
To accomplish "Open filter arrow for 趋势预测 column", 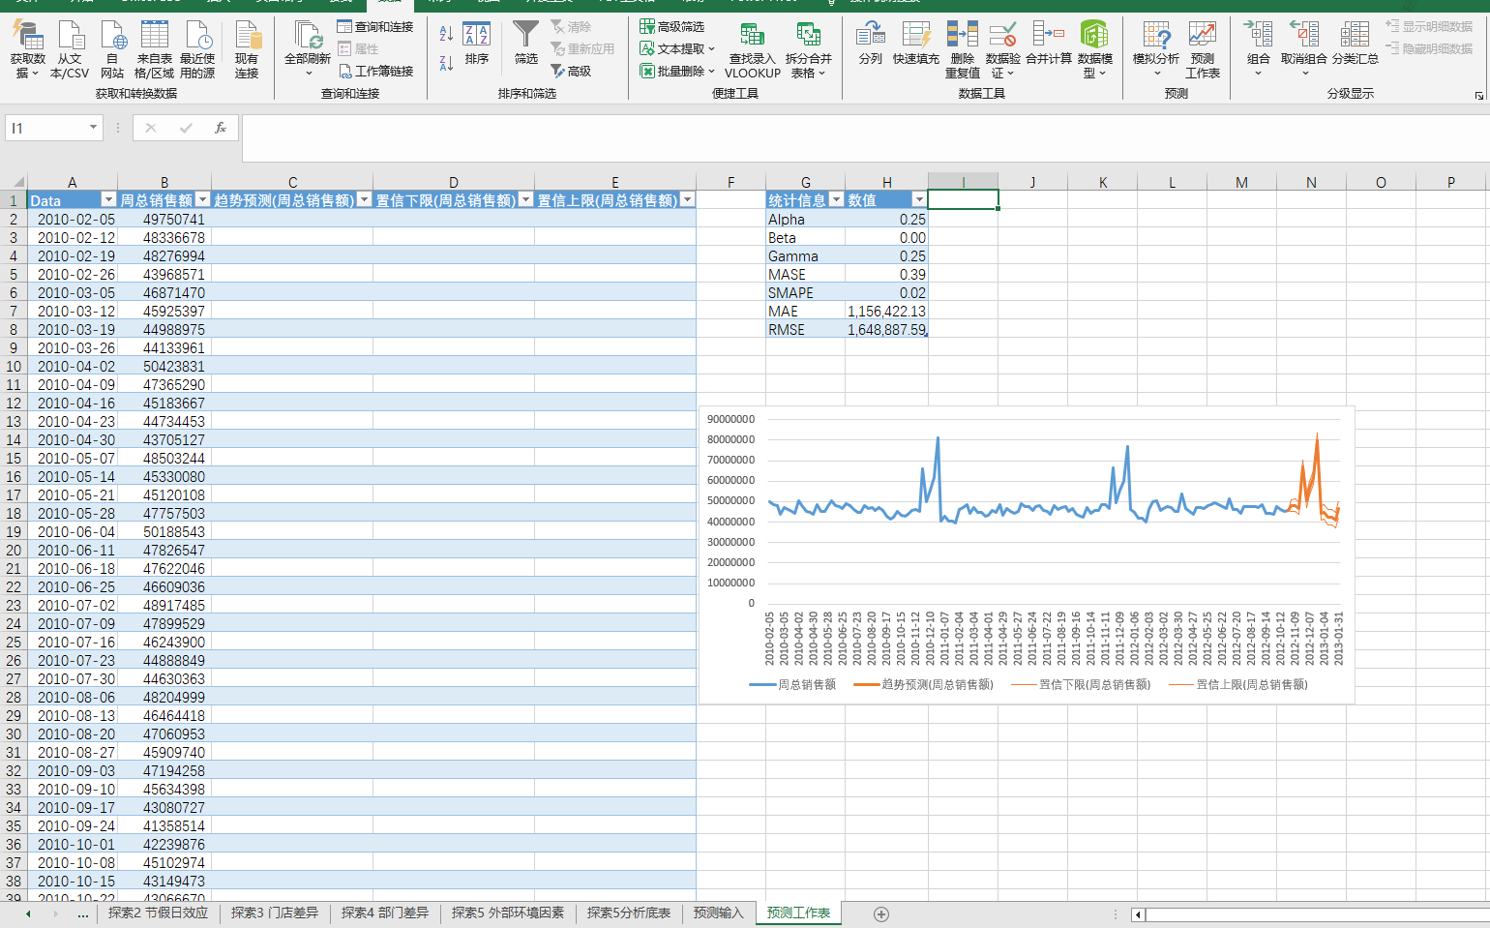I will [x=364, y=200].
